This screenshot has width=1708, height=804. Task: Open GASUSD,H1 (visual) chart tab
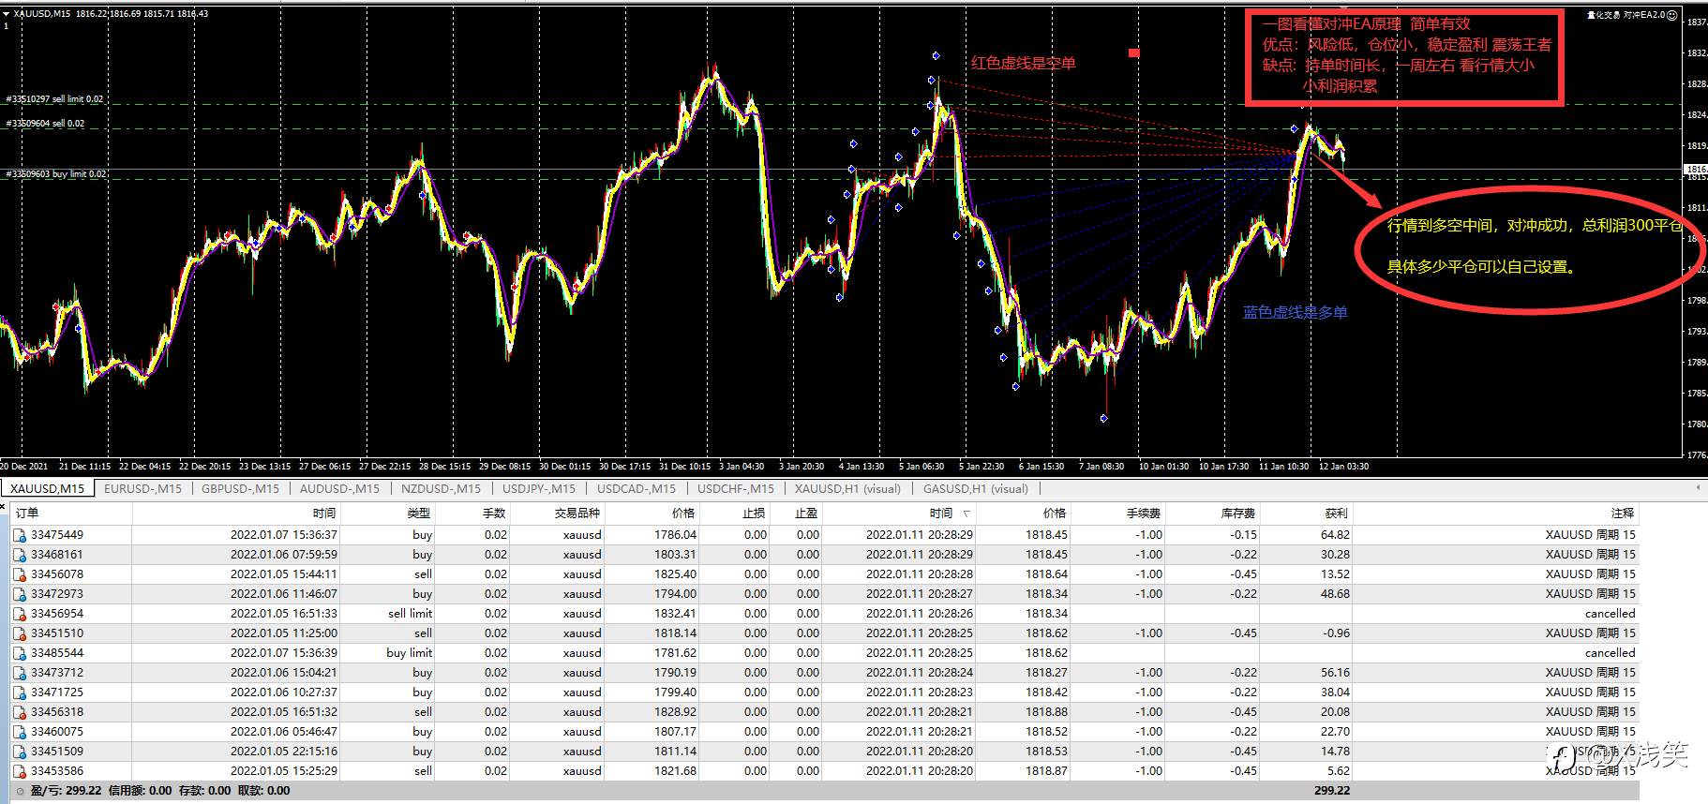pyautogui.click(x=976, y=488)
